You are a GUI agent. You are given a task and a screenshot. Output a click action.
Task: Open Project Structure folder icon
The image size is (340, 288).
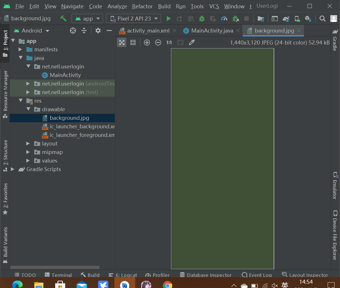pos(261,19)
